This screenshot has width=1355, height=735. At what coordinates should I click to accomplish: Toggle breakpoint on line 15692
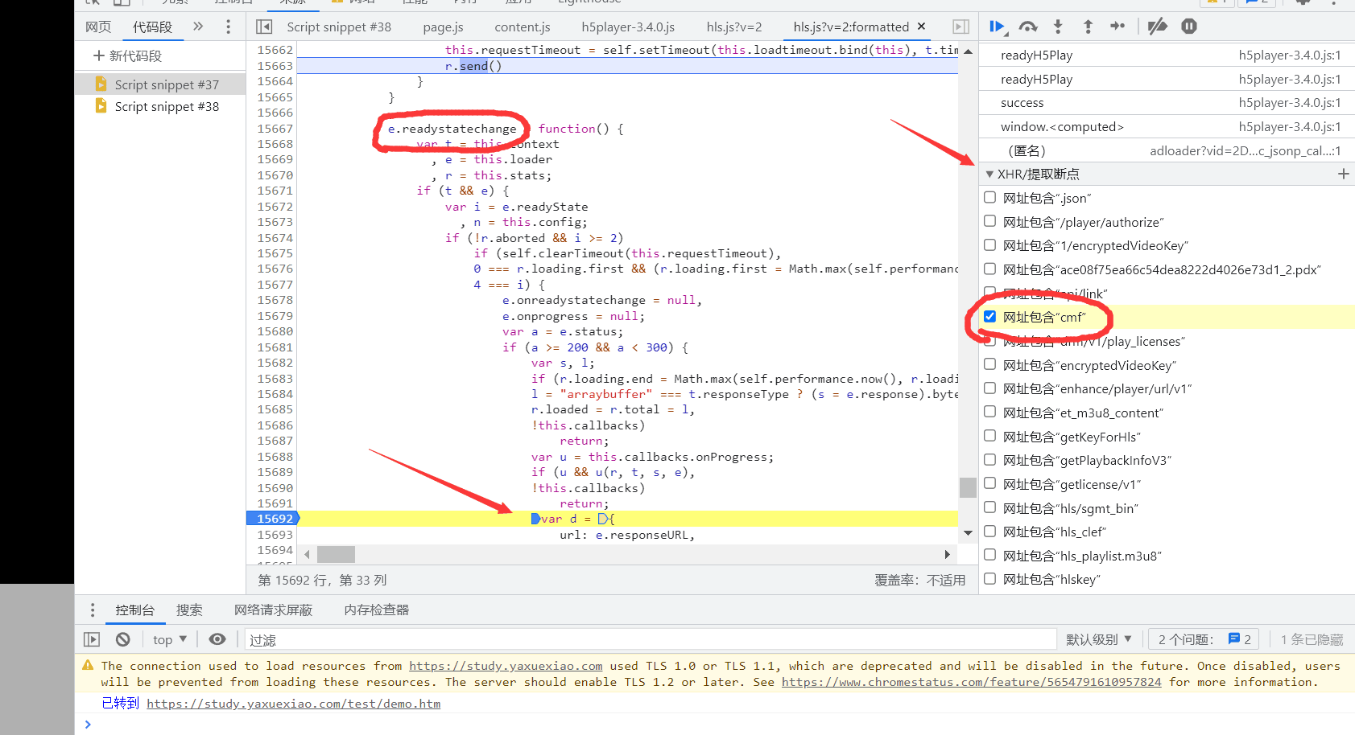(274, 519)
